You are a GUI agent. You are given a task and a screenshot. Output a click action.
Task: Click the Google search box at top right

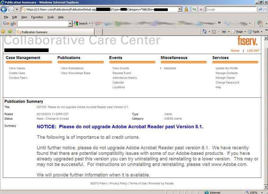tap(231, 9)
